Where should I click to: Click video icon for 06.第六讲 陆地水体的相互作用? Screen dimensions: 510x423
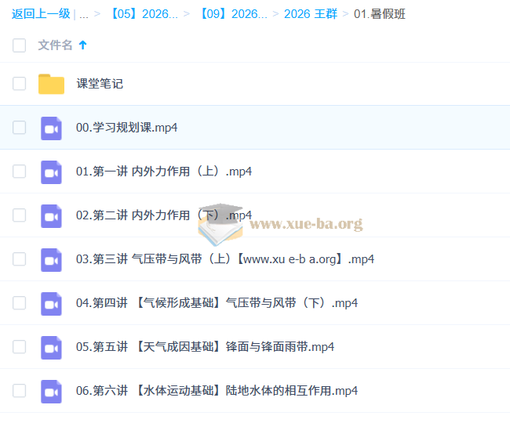pos(51,391)
